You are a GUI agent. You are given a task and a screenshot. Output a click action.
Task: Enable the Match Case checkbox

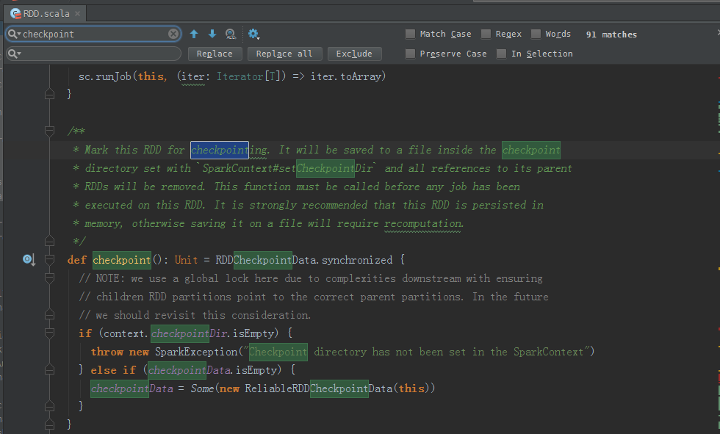coord(410,34)
